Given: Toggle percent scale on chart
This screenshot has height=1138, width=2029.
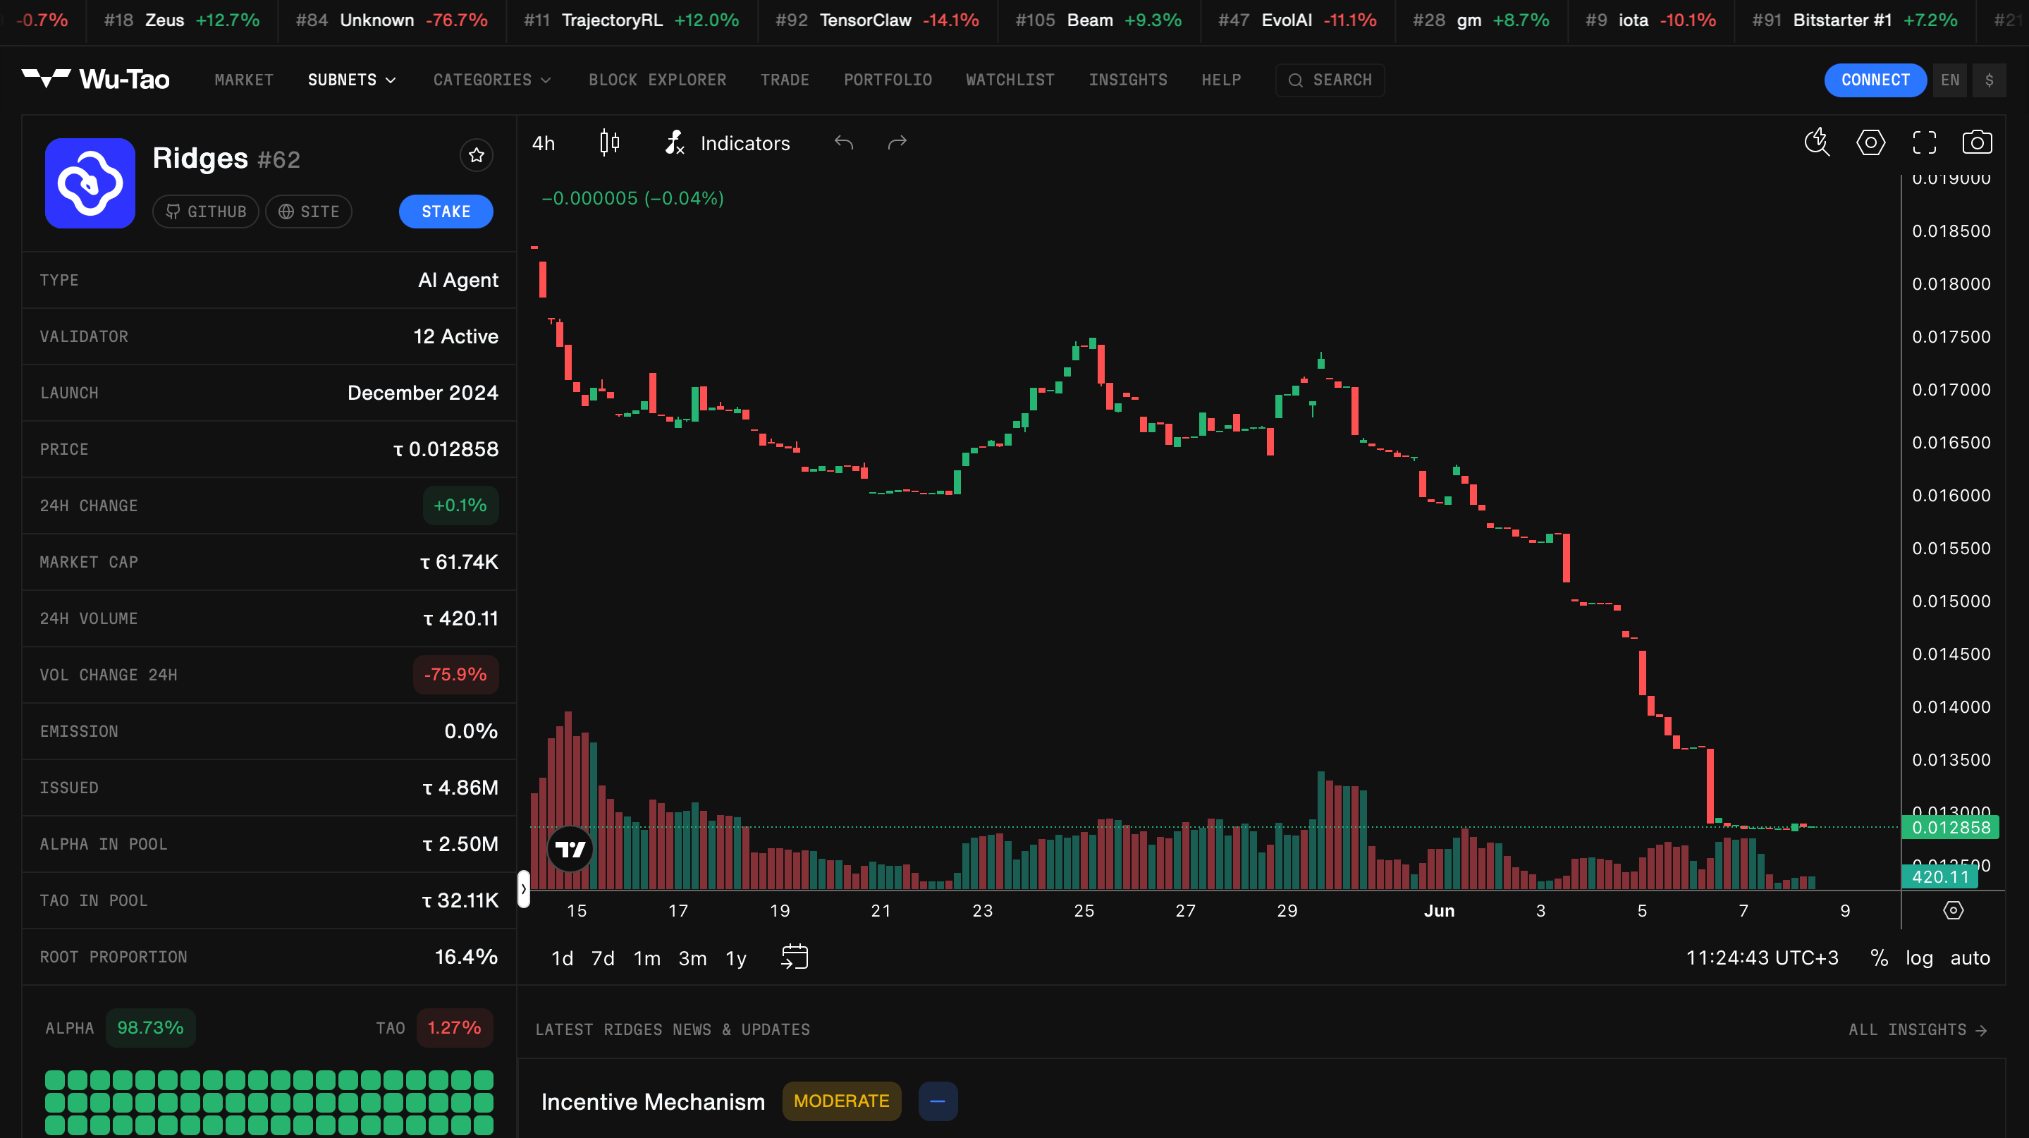Looking at the screenshot, I should click(x=1879, y=957).
